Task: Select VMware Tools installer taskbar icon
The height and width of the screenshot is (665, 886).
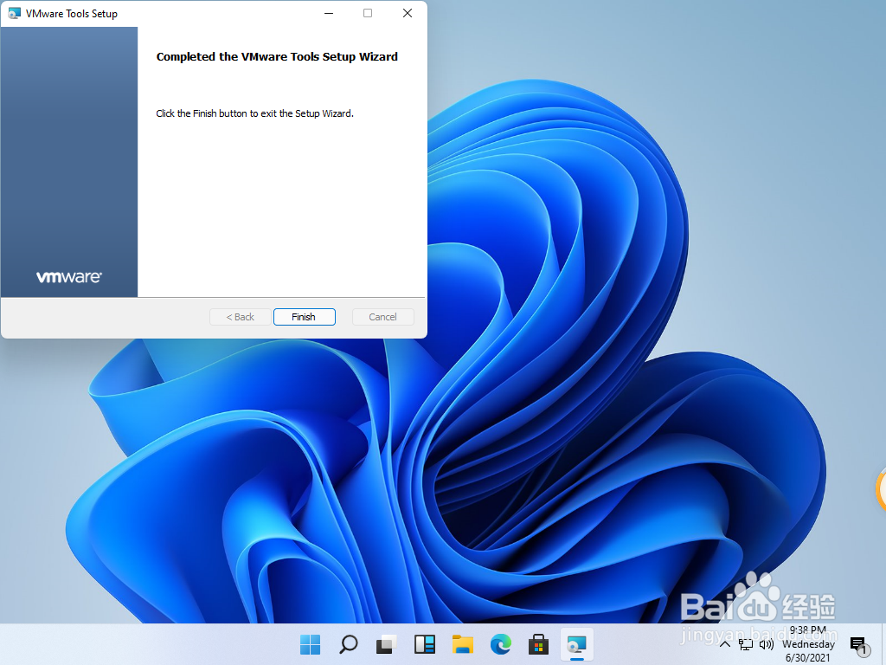Action: tap(577, 644)
